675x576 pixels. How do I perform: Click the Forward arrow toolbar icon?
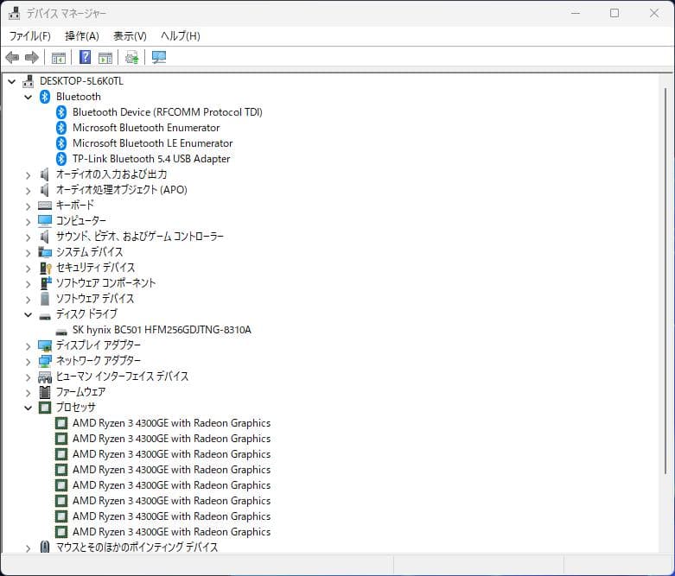(x=32, y=57)
